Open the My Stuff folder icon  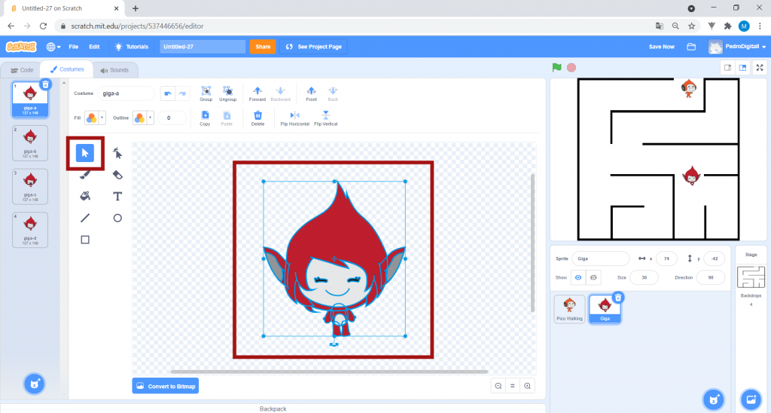[691, 47]
